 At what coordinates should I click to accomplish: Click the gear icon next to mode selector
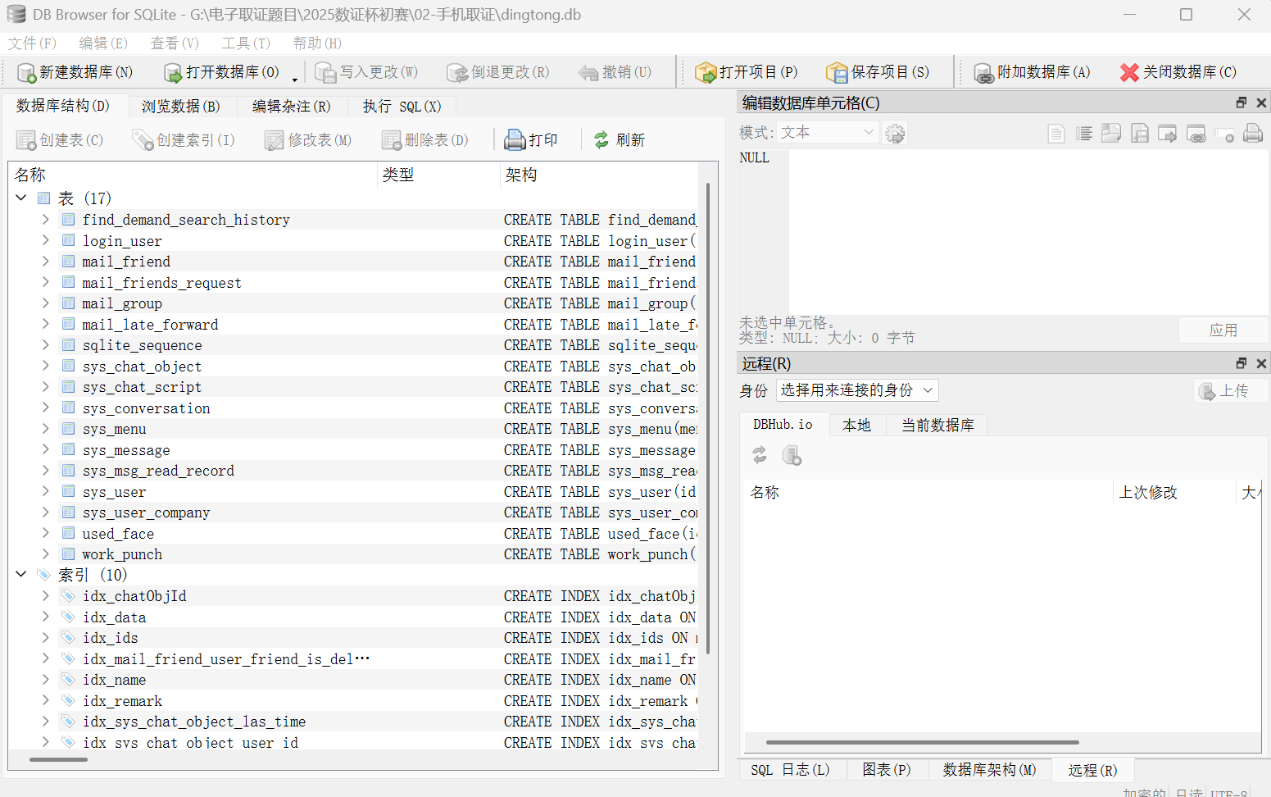coord(895,134)
